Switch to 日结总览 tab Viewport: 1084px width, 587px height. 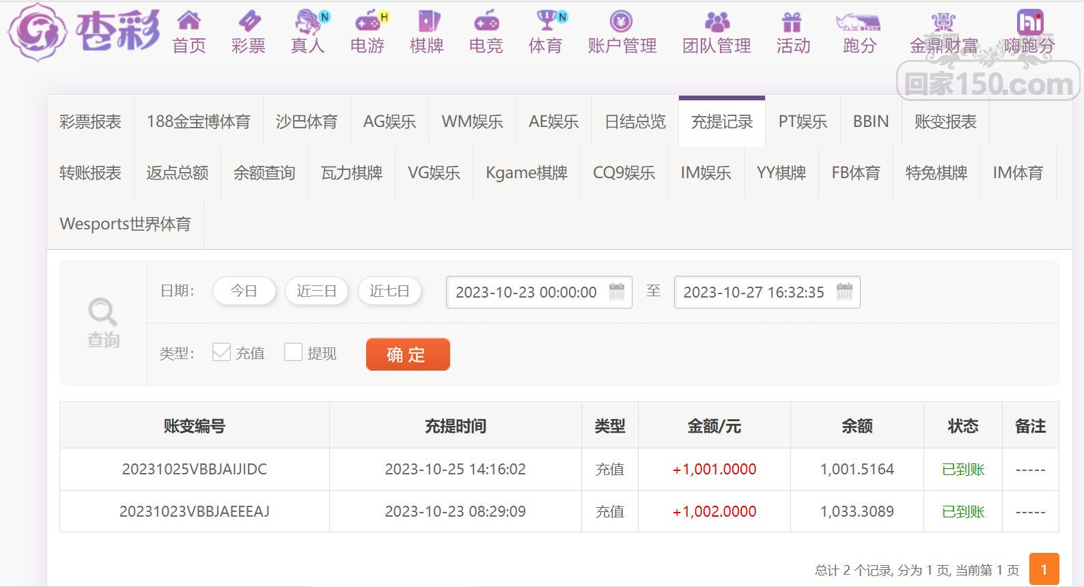click(x=635, y=121)
